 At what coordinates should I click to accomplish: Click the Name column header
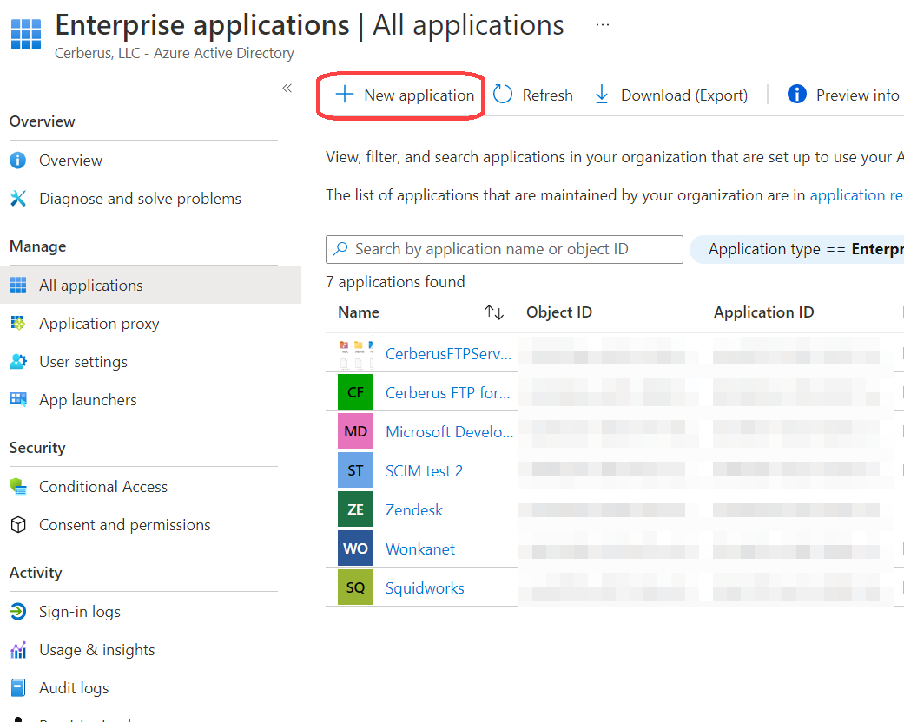(x=359, y=312)
